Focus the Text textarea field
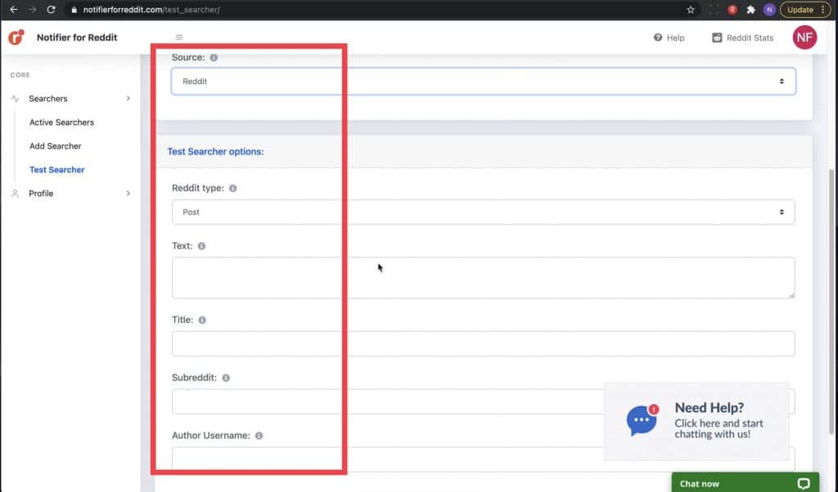Image resolution: width=838 pixels, height=492 pixels. (483, 278)
